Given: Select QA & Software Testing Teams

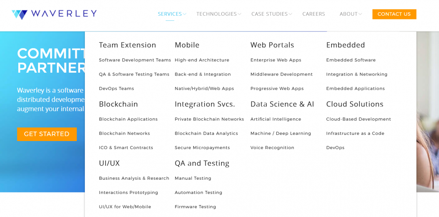Looking at the screenshot, I should tap(134, 74).
